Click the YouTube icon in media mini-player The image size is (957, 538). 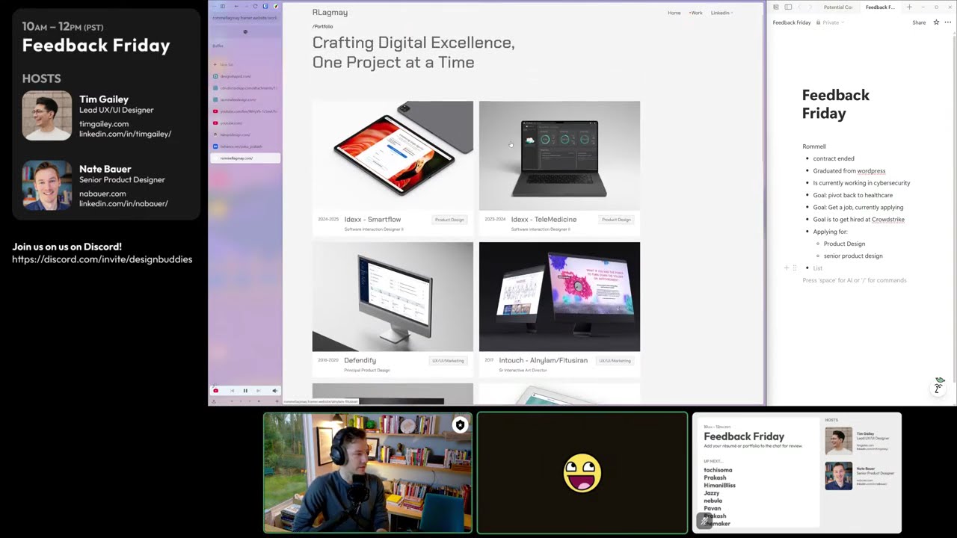215,390
